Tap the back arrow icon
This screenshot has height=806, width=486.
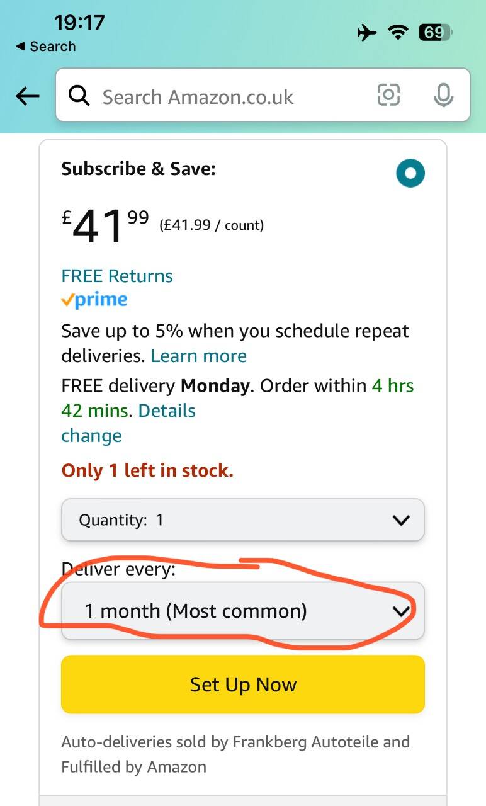point(28,96)
